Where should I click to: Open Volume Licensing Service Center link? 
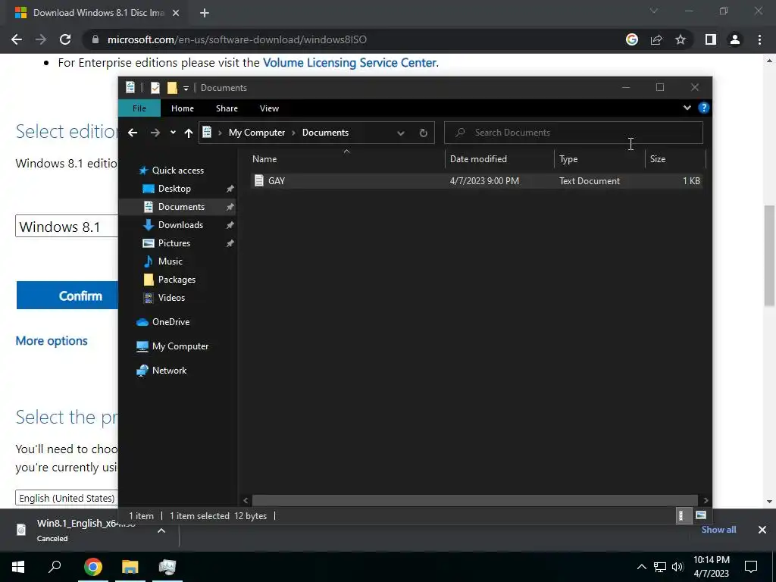[x=349, y=63]
